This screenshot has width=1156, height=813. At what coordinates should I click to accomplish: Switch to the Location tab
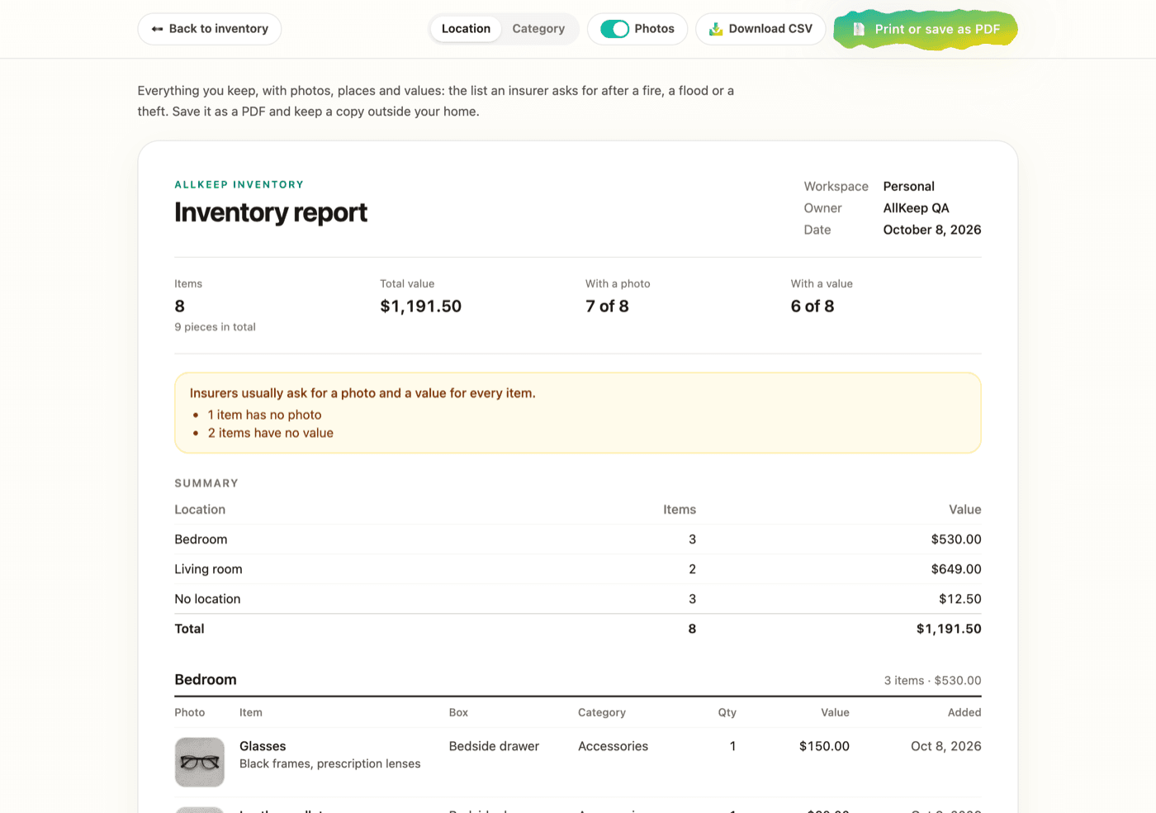(466, 29)
